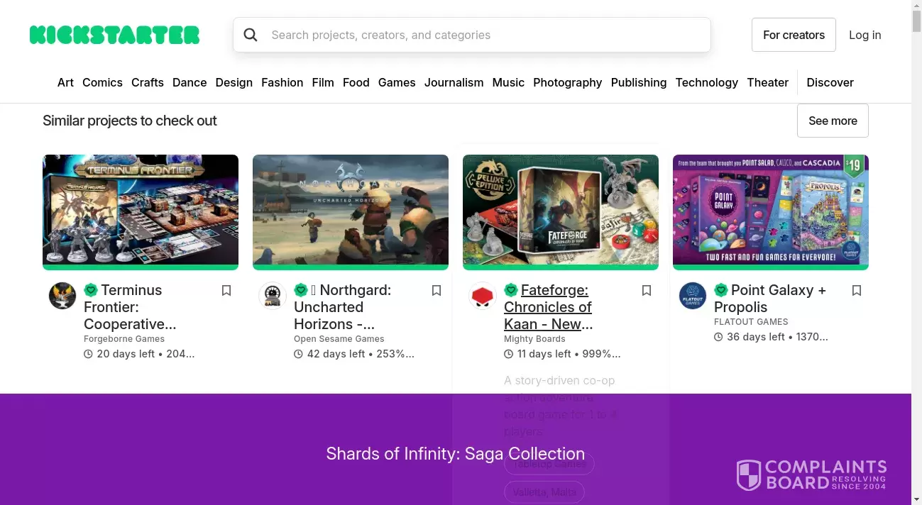Click the Mighty Boards creator name
Image resolution: width=922 pixels, height=505 pixels.
pyautogui.click(x=534, y=339)
